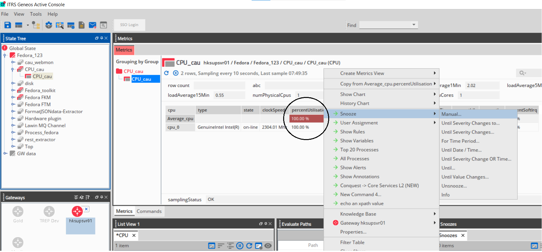This screenshot has height=252, width=542.
Task: Collapse the CPU_cau tree node
Action: (x=13, y=70)
